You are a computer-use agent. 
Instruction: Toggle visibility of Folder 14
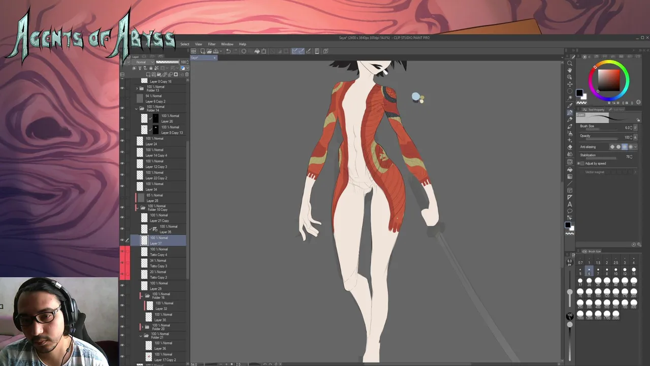[122, 108]
